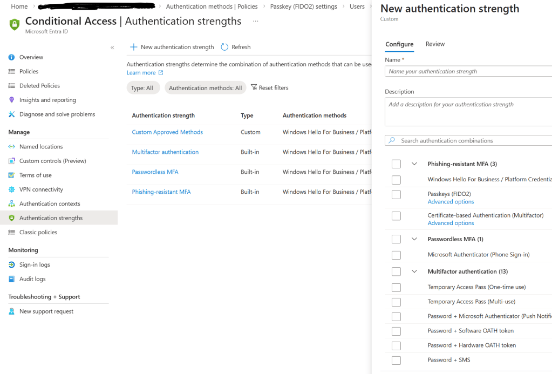
Task: Click the Authentication strengths shield icon
Action: tap(12, 218)
